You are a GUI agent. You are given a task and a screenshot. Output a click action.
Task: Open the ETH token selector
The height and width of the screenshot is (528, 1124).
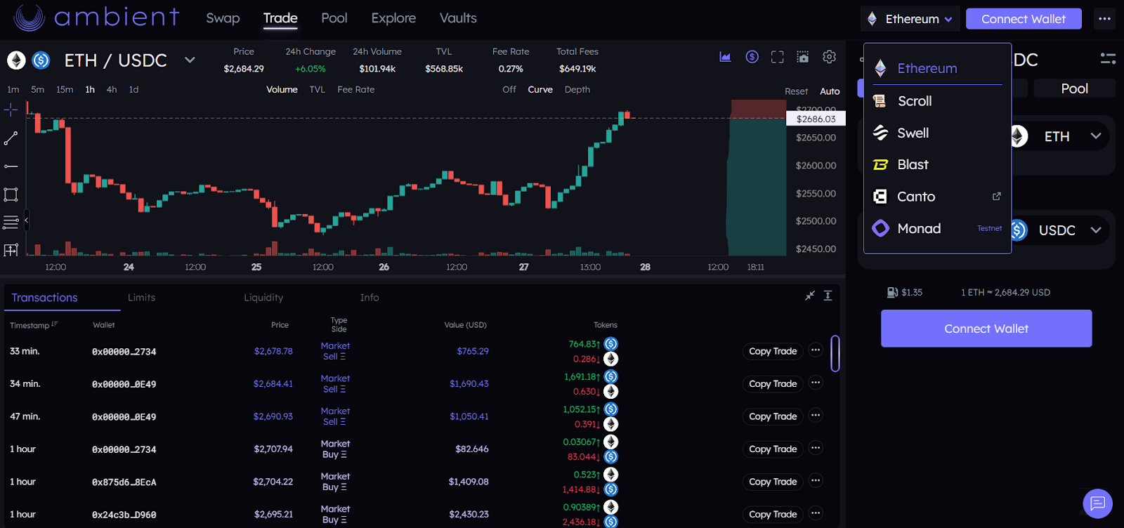(x=1059, y=136)
